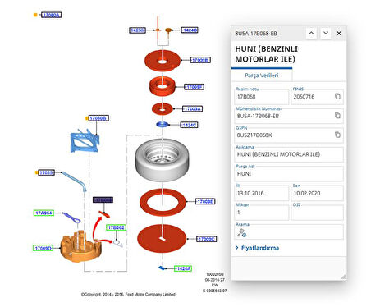This screenshot has height=307, width=371.
Task: Go to previous part with up arrow
Action: pyautogui.click(x=311, y=33)
